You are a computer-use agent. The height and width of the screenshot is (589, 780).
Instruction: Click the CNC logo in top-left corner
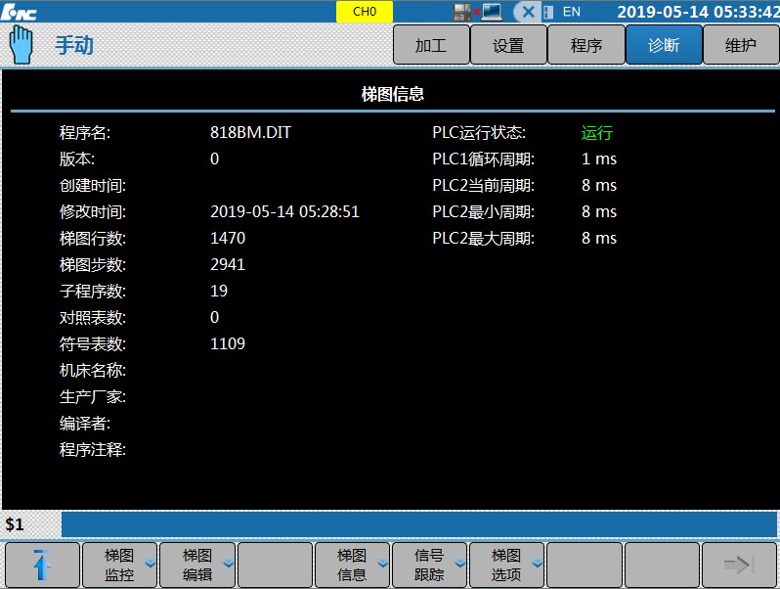click(x=20, y=12)
